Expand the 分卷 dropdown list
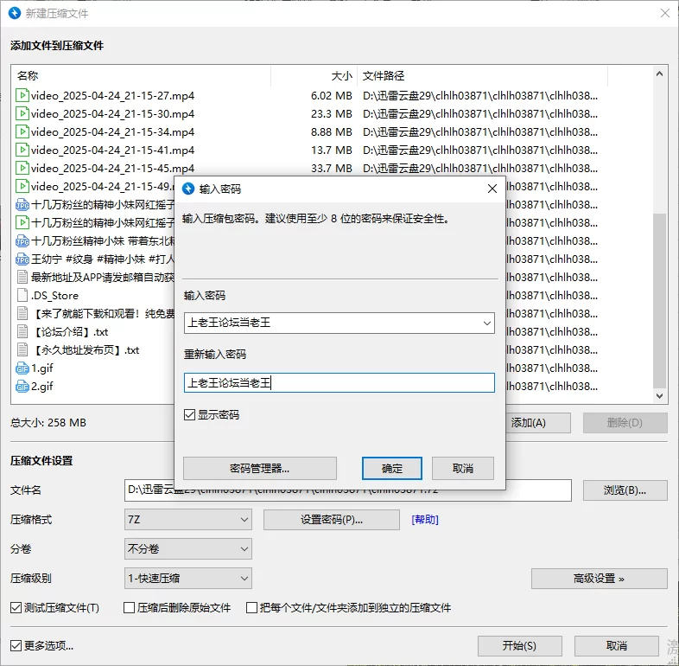Viewport: 679px width, 666px height. pyautogui.click(x=187, y=549)
